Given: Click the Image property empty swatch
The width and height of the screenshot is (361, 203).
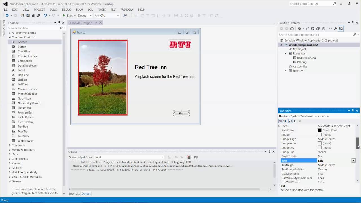Looking at the screenshot, I should pyautogui.click(x=319, y=135).
